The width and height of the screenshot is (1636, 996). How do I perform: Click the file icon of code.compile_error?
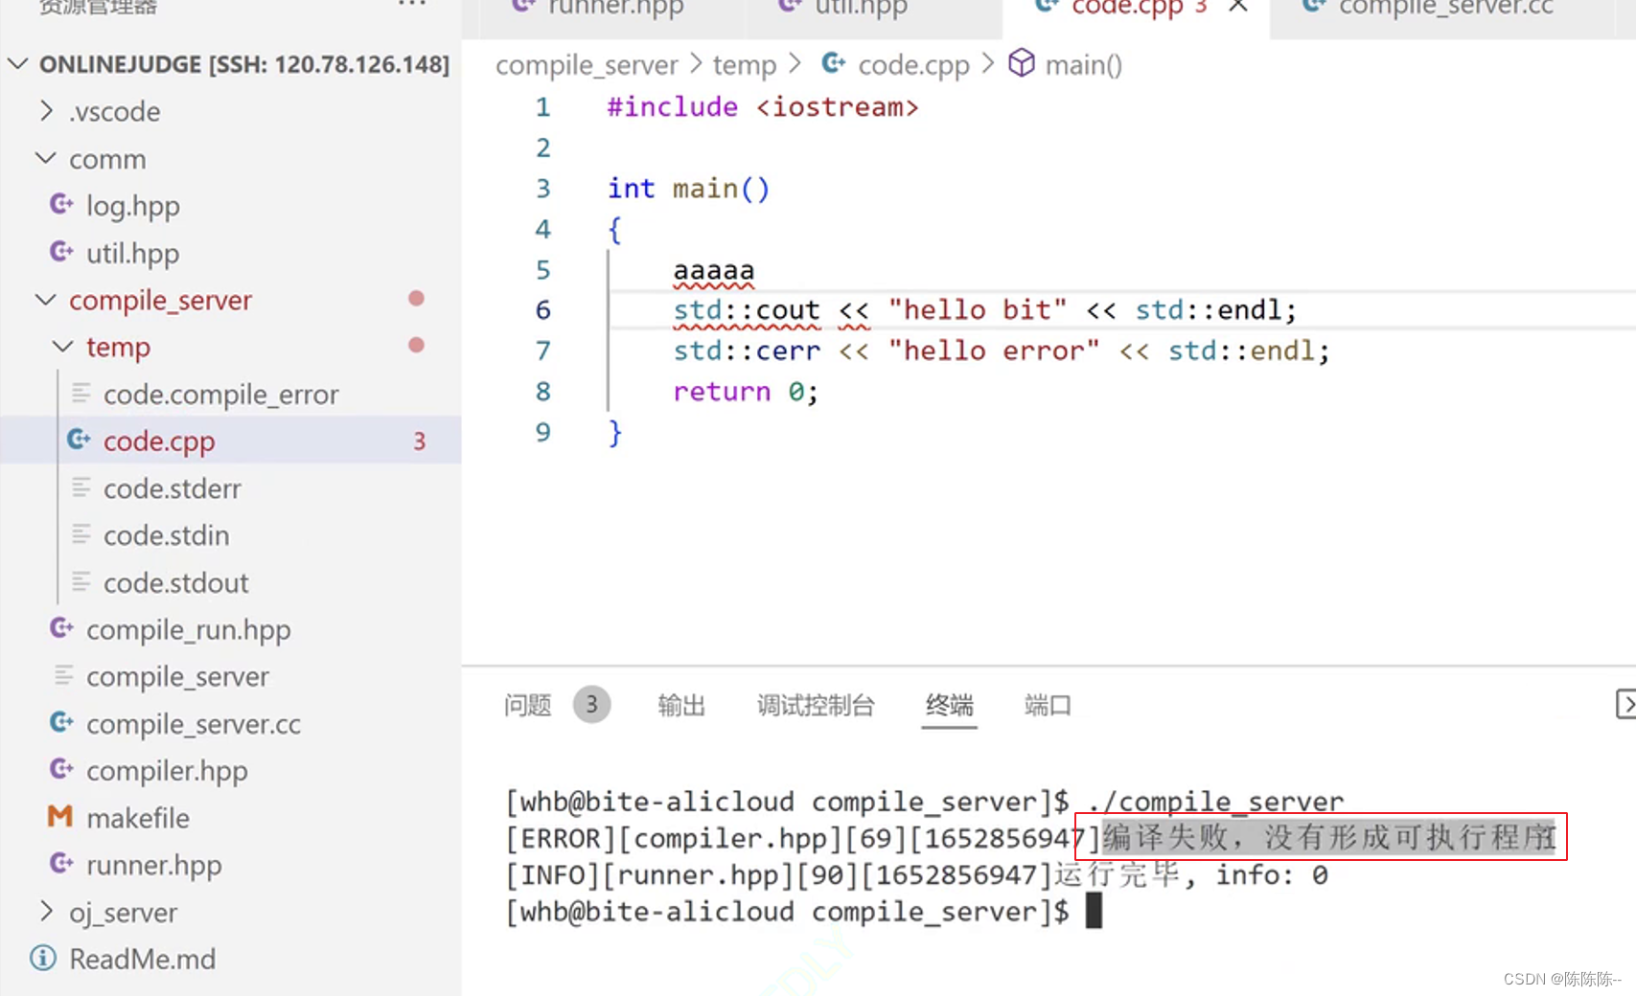[x=81, y=394]
